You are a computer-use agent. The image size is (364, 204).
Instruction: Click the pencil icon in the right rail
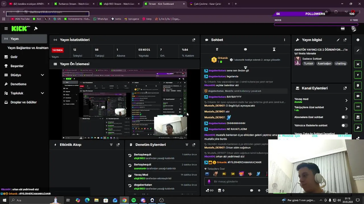pos(358,50)
